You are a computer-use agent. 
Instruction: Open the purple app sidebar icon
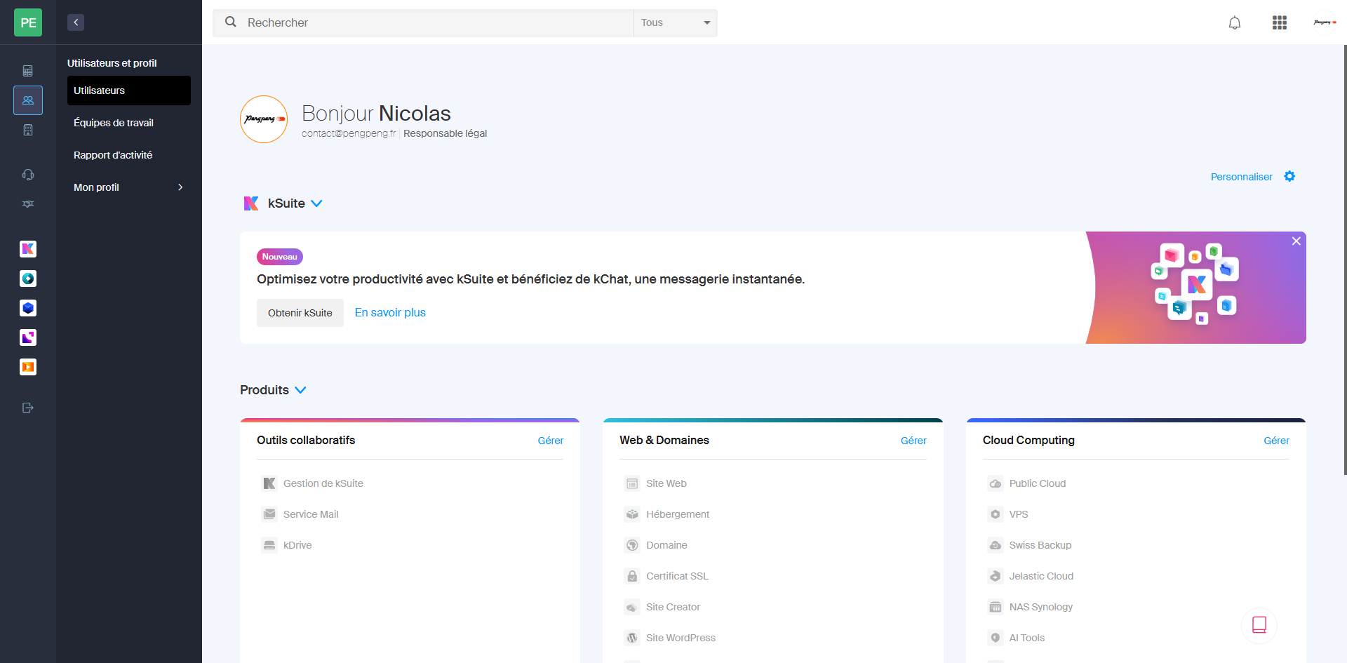(x=28, y=337)
